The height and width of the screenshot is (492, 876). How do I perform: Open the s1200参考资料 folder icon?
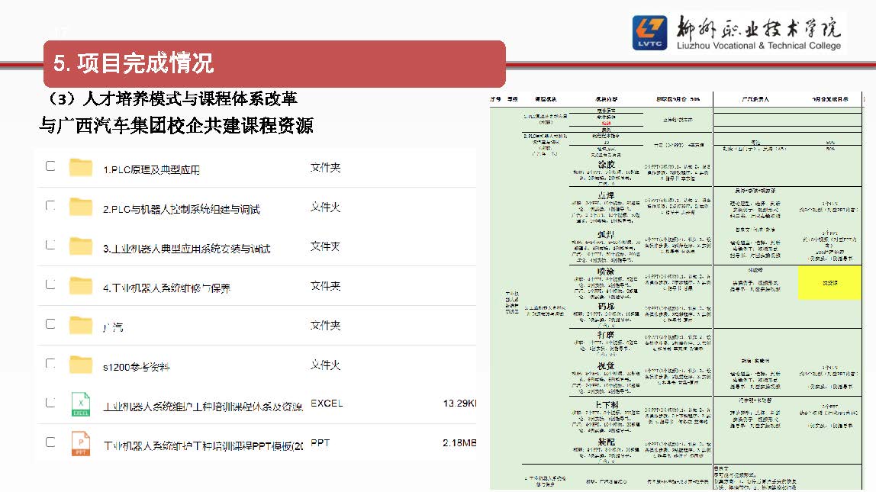(81, 365)
